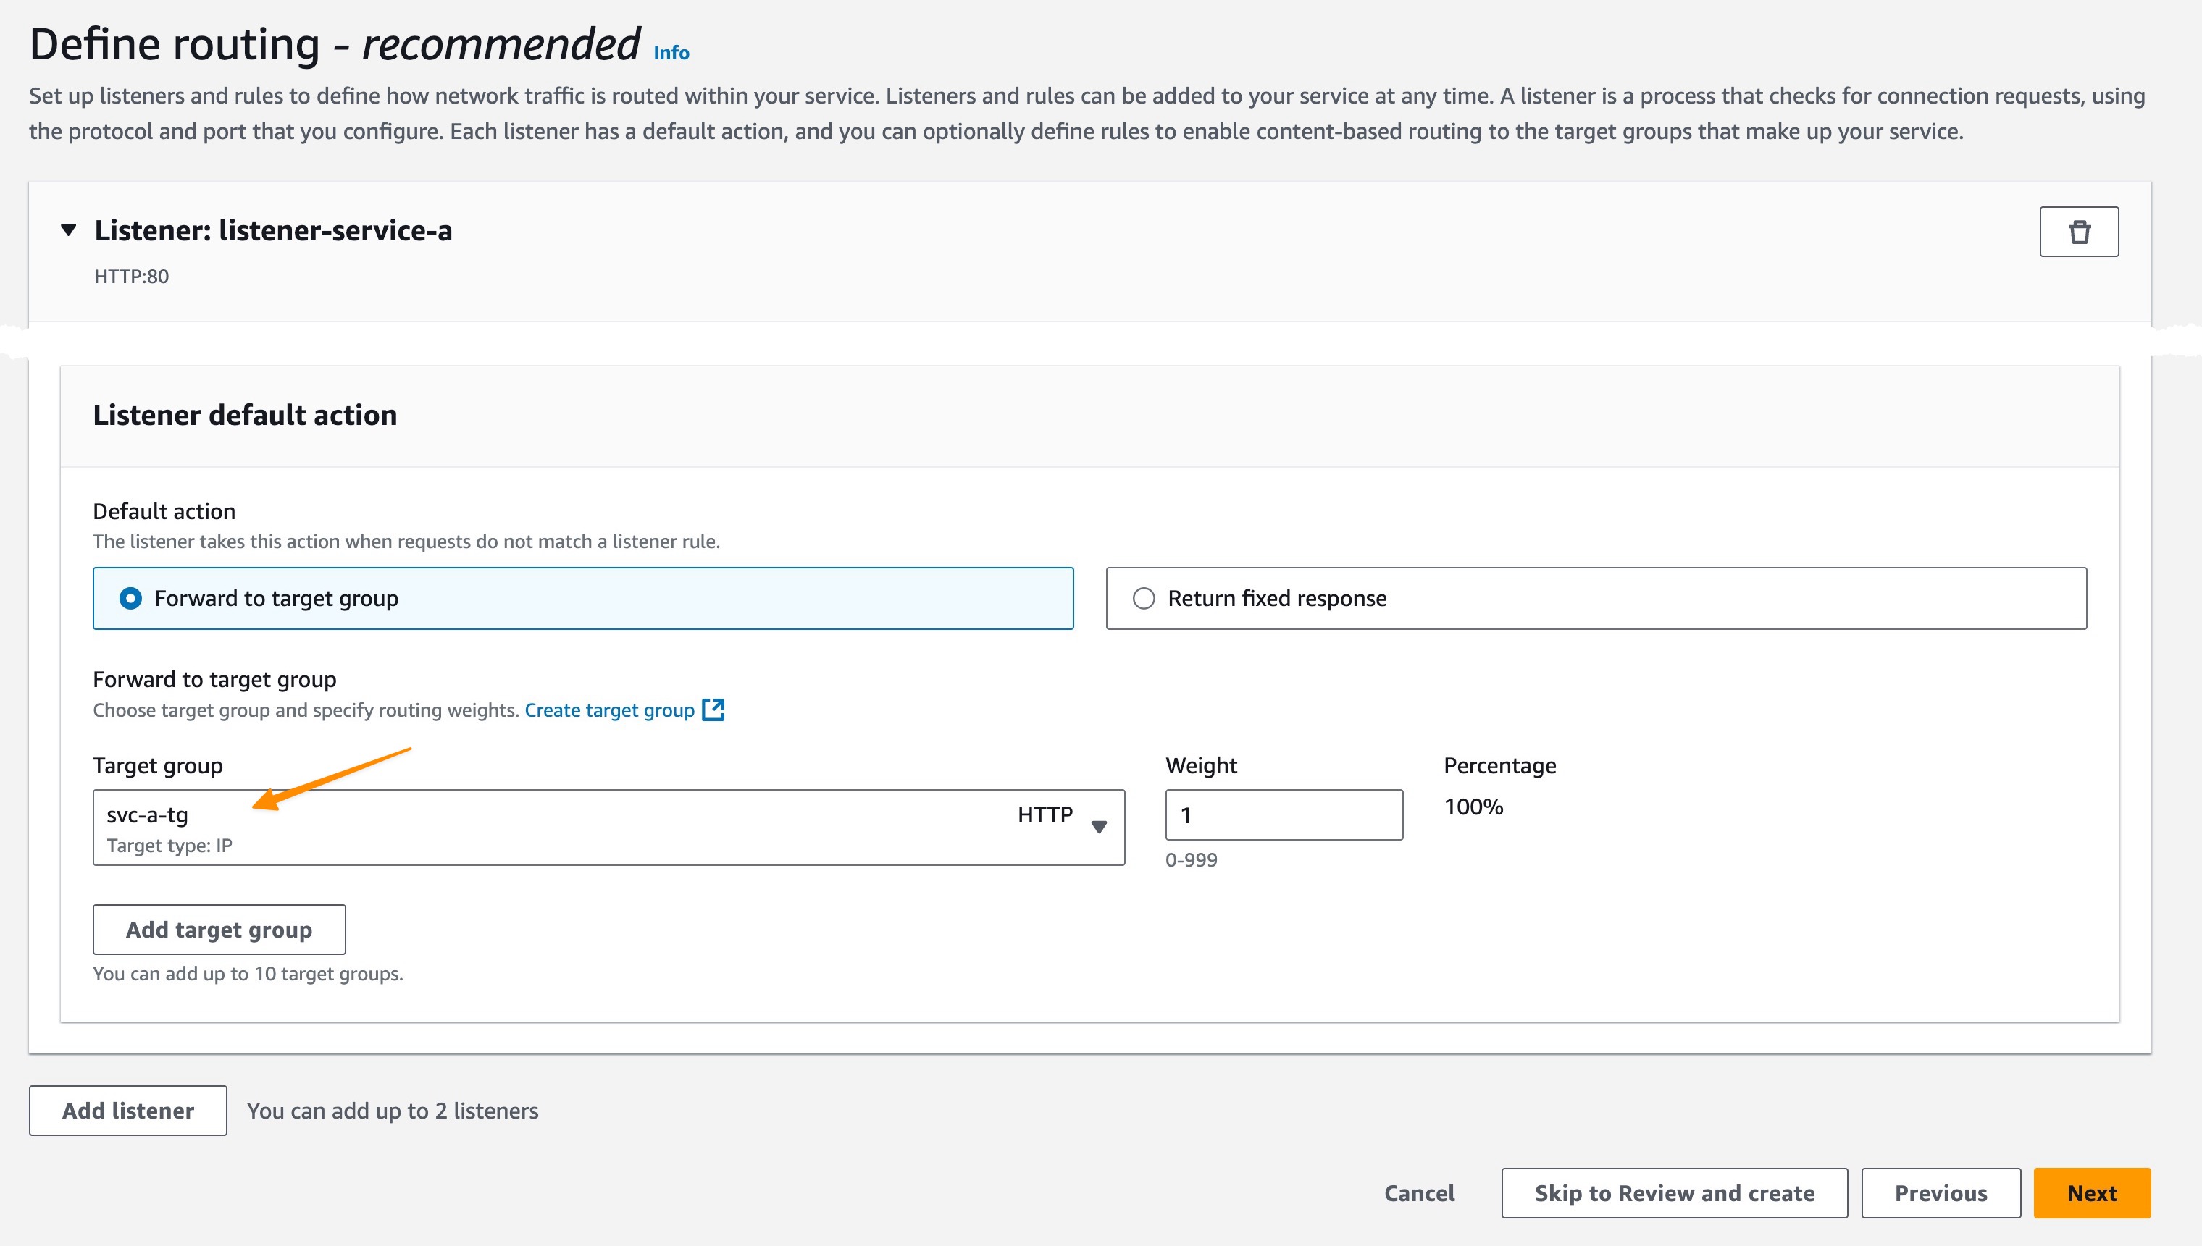Viewport: 2202px width, 1246px height.
Task: Delete listener-service-a with trash icon
Action: point(2079,231)
